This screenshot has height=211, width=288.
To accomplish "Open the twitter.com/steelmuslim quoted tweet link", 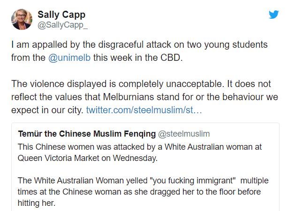I will (145, 111).
